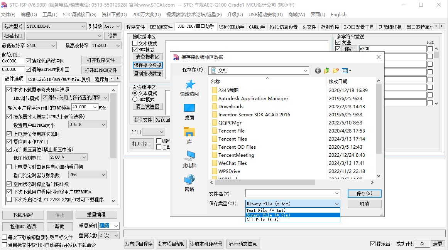Switch to 程序文件 tab
This screenshot has height=250, width=448.
click(x=136, y=27)
